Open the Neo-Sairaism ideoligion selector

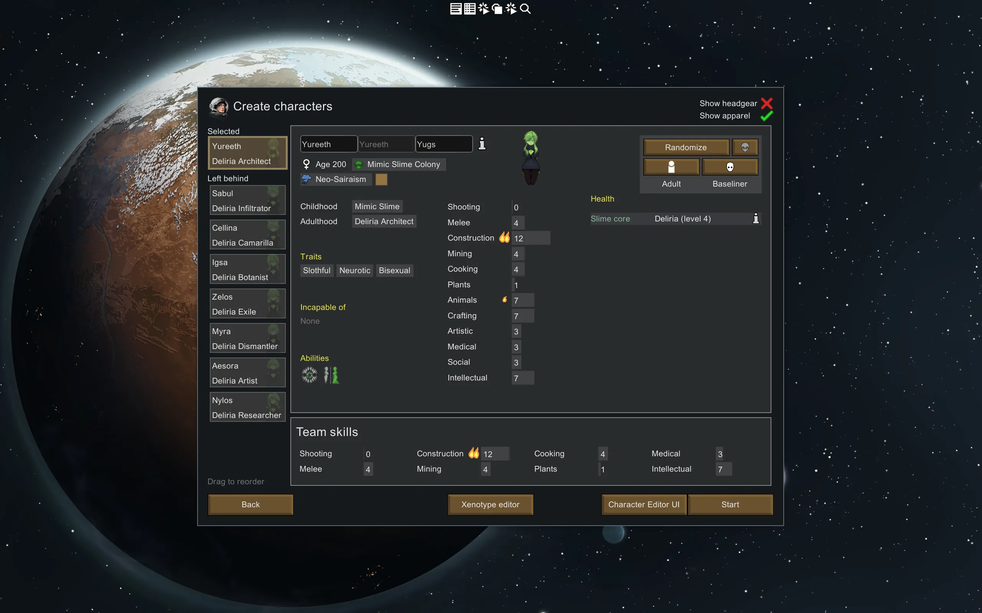pyautogui.click(x=336, y=179)
